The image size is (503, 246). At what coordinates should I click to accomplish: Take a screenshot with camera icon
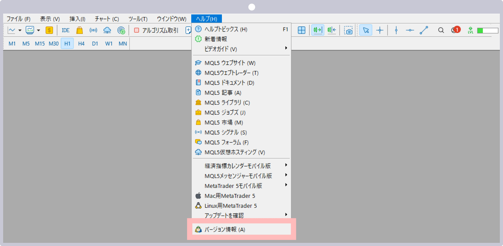coord(348,30)
